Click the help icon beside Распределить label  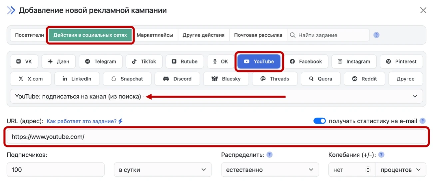coord(270,155)
